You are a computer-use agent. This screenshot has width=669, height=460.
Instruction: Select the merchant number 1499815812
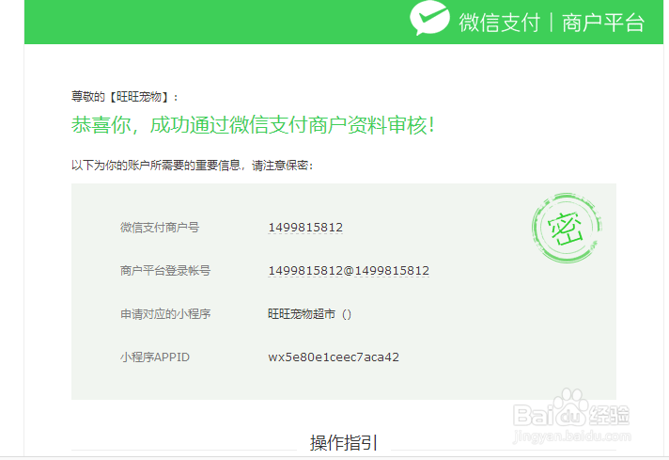(x=305, y=228)
